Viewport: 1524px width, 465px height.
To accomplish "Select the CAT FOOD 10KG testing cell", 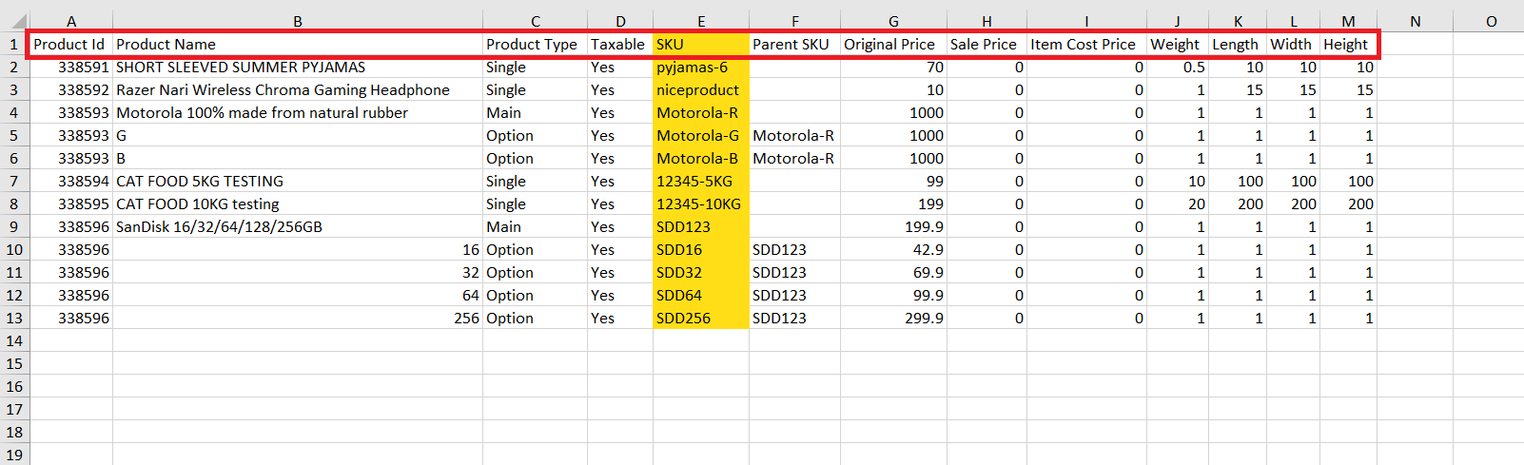I will pyautogui.click(x=298, y=204).
